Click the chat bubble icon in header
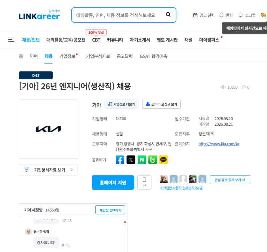The width and height of the screenshot is (267, 252). point(263,15)
